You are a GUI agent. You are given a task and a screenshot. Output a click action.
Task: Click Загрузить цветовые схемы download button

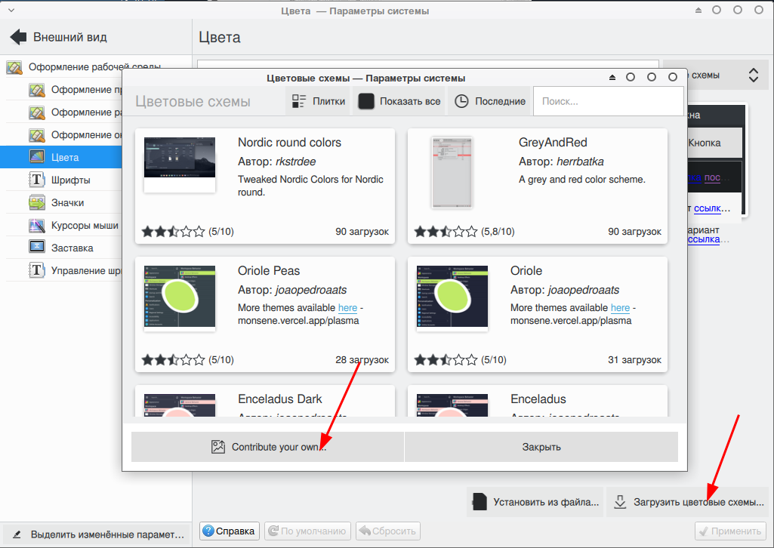click(x=689, y=502)
